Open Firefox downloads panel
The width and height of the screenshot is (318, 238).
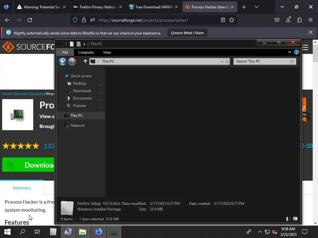pos(288,20)
